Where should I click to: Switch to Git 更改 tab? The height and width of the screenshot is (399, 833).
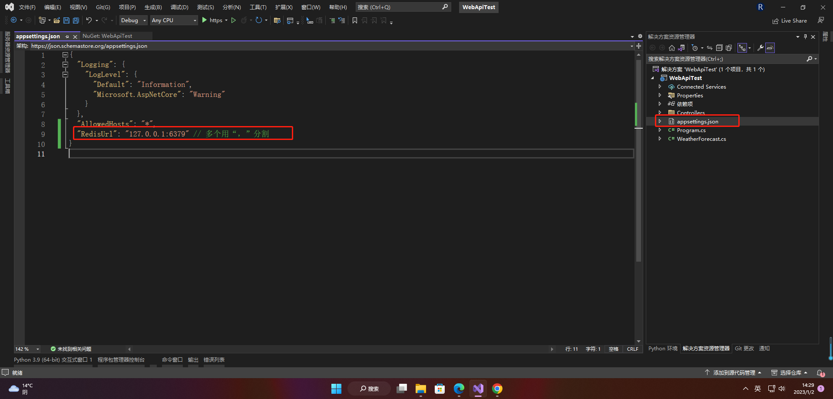pyautogui.click(x=744, y=349)
